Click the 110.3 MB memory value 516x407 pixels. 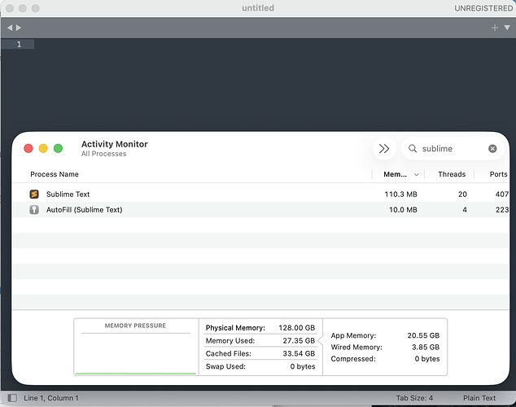[x=400, y=194]
